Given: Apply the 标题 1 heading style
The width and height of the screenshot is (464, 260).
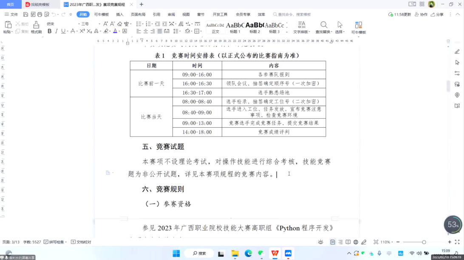Looking at the screenshot, I should click(235, 28).
